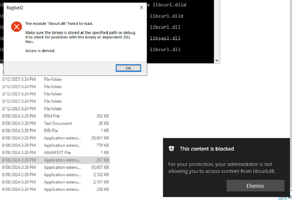
Task: Click the "This content is blocked" notification title
Action: (207, 149)
